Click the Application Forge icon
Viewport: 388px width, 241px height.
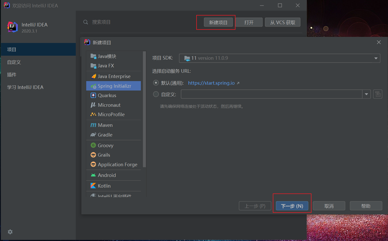[x=93, y=164]
